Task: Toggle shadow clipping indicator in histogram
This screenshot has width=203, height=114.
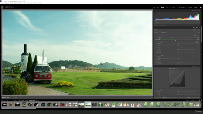Action: pyautogui.click(x=155, y=13)
